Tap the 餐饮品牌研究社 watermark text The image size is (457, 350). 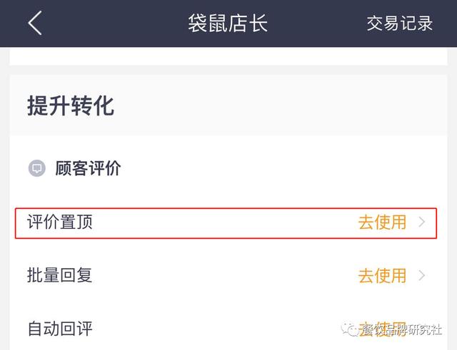[401, 329]
